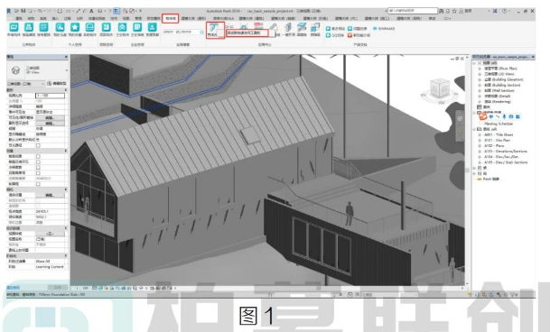Select Planting Schedule in project browser
This screenshot has height=332, width=550.
click(499, 124)
